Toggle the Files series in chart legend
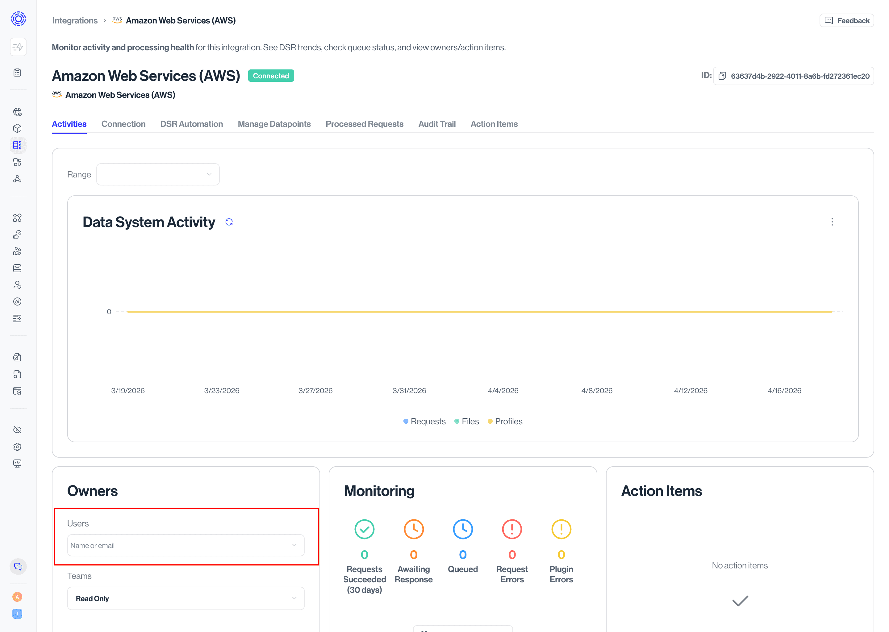The image size is (889, 632). [467, 422]
